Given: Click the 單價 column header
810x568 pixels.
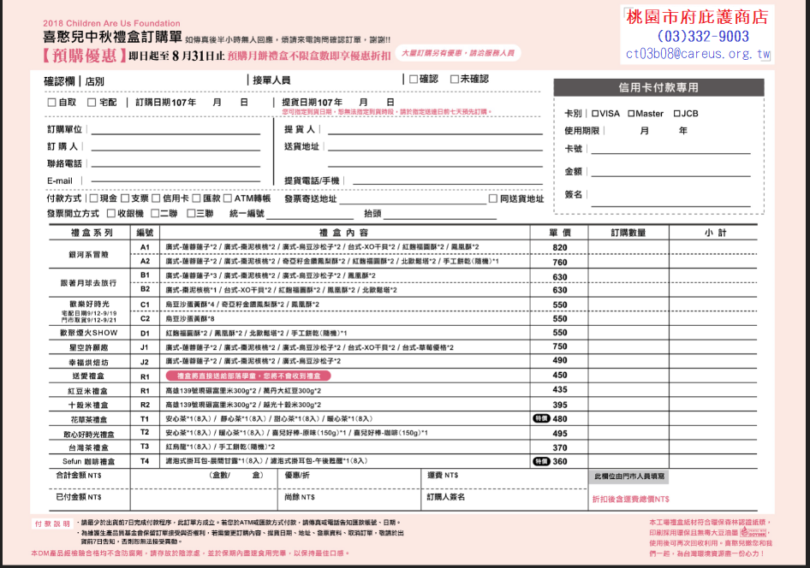Looking at the screenshot, I should pos(560,233).
